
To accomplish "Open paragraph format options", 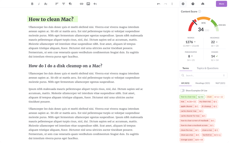I will click(70, 4).
